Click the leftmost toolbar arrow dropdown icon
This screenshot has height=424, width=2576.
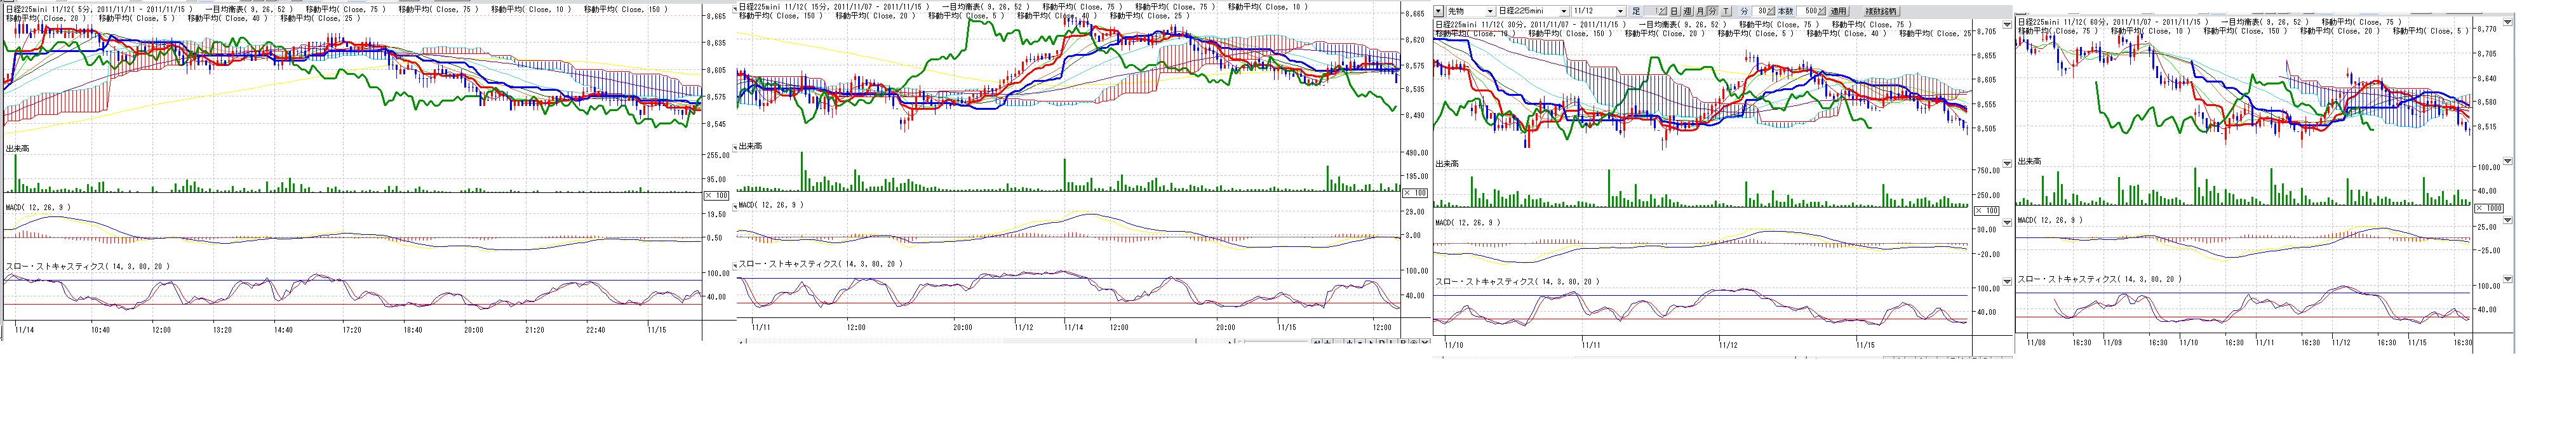coord(1439,11)
